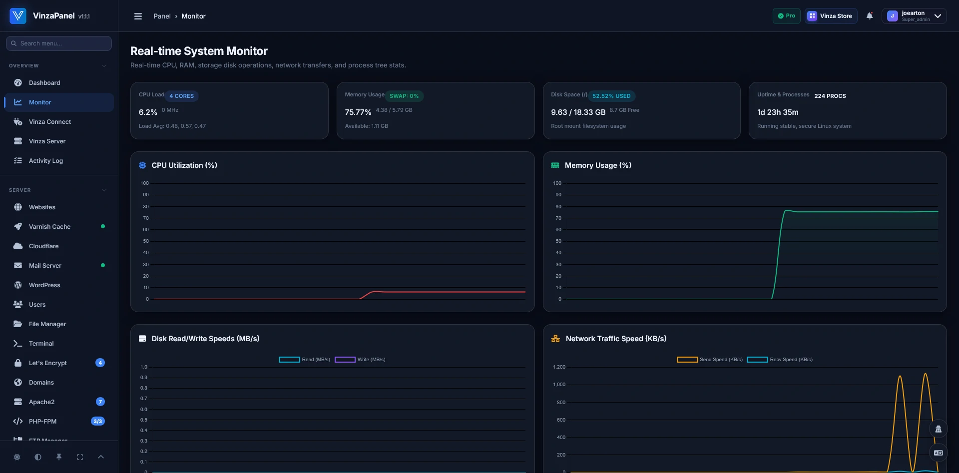Image resolution: width=959 pixels, height=473 pixels.
Task: Toggle fullscreen mode icon in sidebar footer
Action: [80, 457]
